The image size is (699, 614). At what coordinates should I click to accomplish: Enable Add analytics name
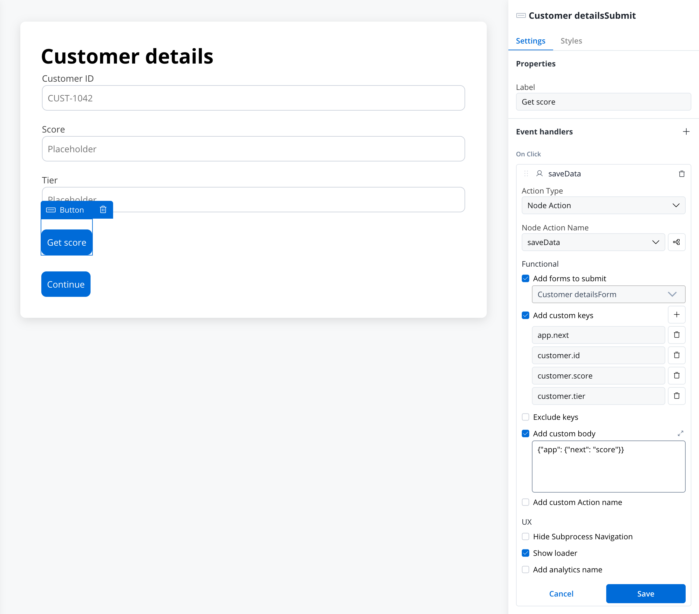pos(525,570)
